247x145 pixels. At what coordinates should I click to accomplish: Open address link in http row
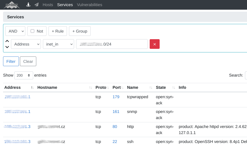(x=17, y=127)
